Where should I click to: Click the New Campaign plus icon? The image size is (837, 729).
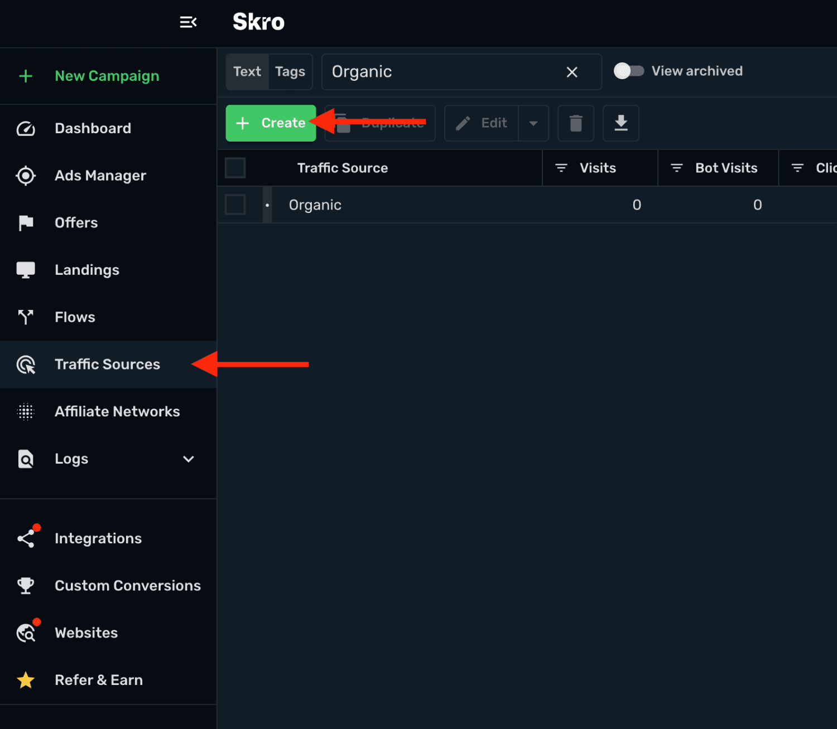(26, 76)
